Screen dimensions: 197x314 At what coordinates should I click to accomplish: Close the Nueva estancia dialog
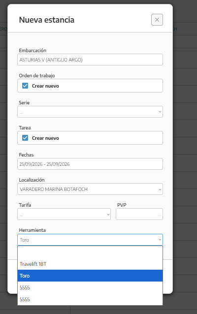[157, 20]
